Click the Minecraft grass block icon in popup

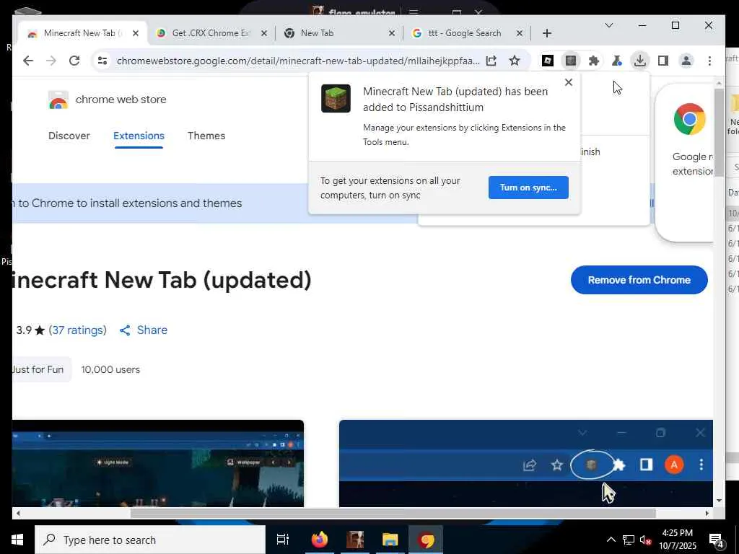(x=336, y=98)
